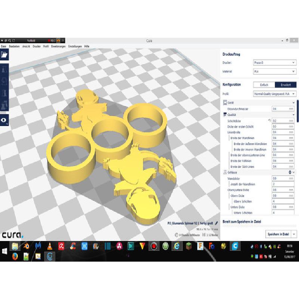This screenshot has height=299, width=299.
Task: Click the pencil icon beside the job name
Action: pyautogui.click(x=216, y=223)
